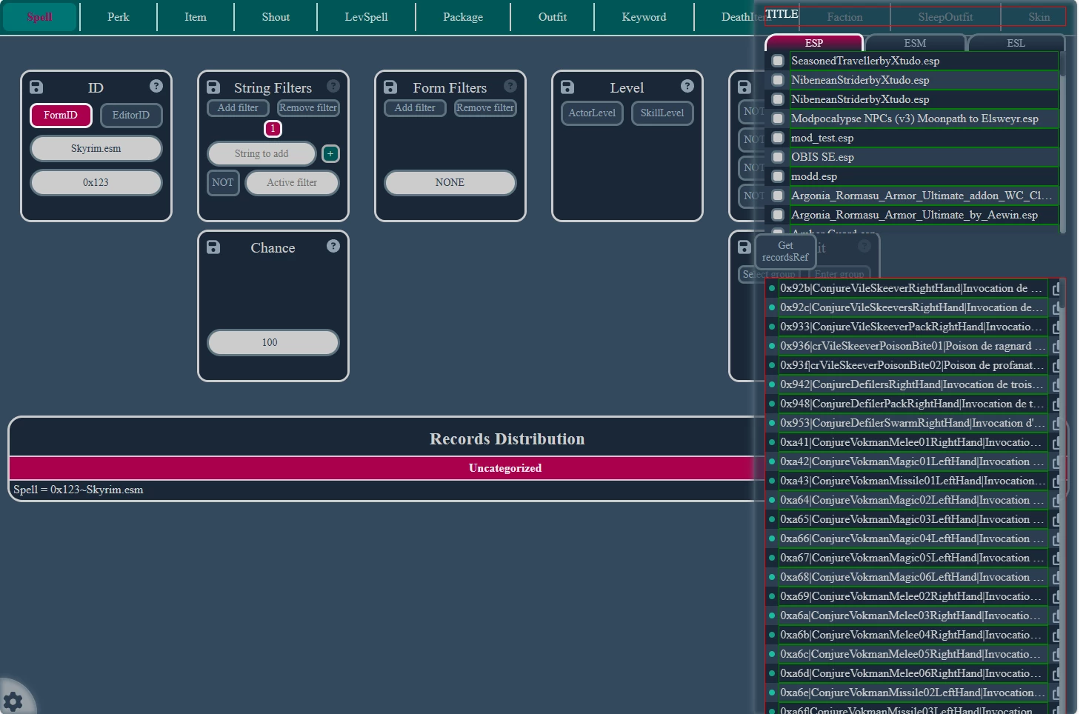Open help for the ID panel

(x=156, y=86)
